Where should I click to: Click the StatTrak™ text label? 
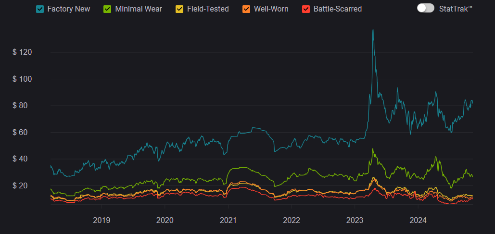point(456,9)
